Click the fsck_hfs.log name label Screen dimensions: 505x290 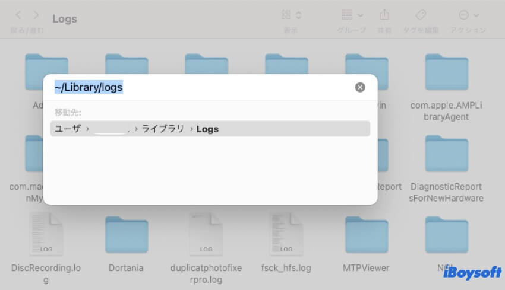pyautogui.click(x=286, y=268)
